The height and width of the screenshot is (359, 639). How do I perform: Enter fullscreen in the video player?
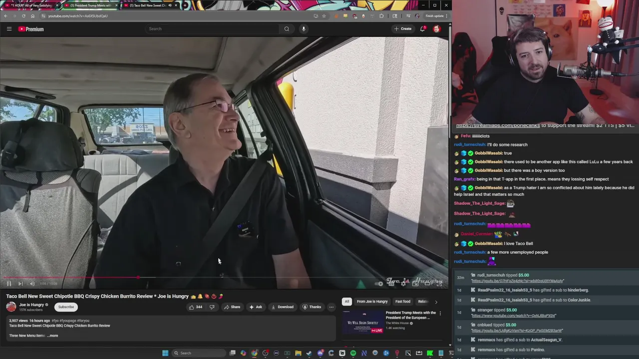point(439,284)
